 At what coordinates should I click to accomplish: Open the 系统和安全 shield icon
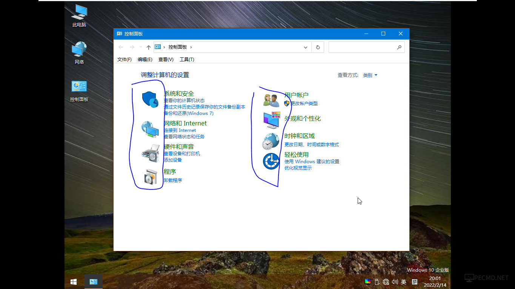[150, 99]
